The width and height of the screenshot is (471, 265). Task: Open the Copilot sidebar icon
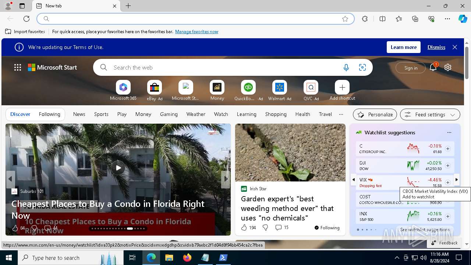coord(463,19)
